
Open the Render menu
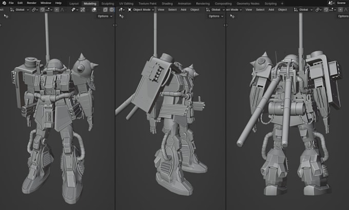coord(32,3)
